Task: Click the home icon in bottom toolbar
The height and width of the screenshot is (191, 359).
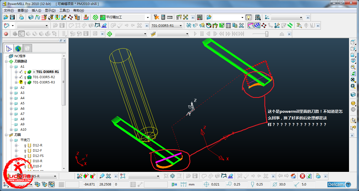Action: pyautogui.click(x=293, y=176)
